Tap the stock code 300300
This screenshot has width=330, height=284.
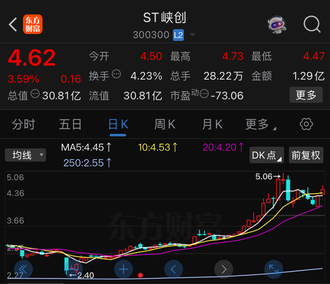(x=151, y=35)
